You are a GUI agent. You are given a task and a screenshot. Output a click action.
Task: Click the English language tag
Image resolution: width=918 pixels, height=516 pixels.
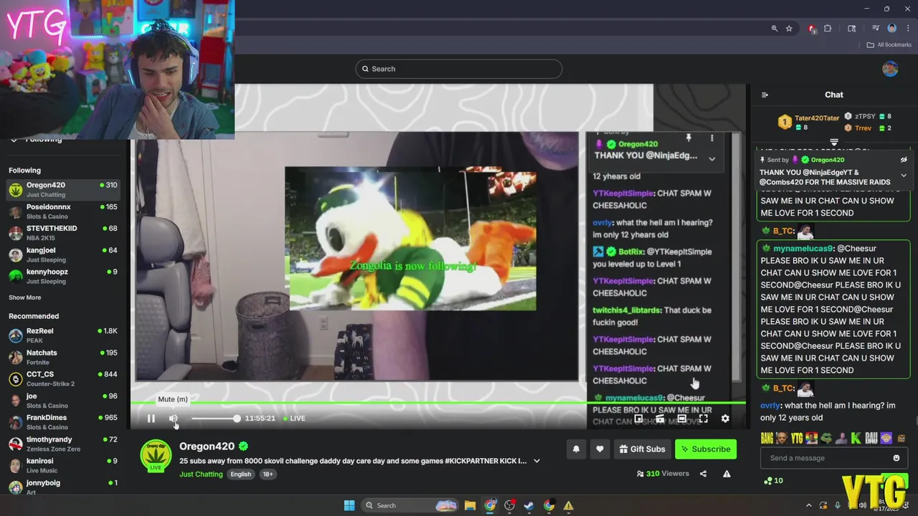tap(241, 474)
